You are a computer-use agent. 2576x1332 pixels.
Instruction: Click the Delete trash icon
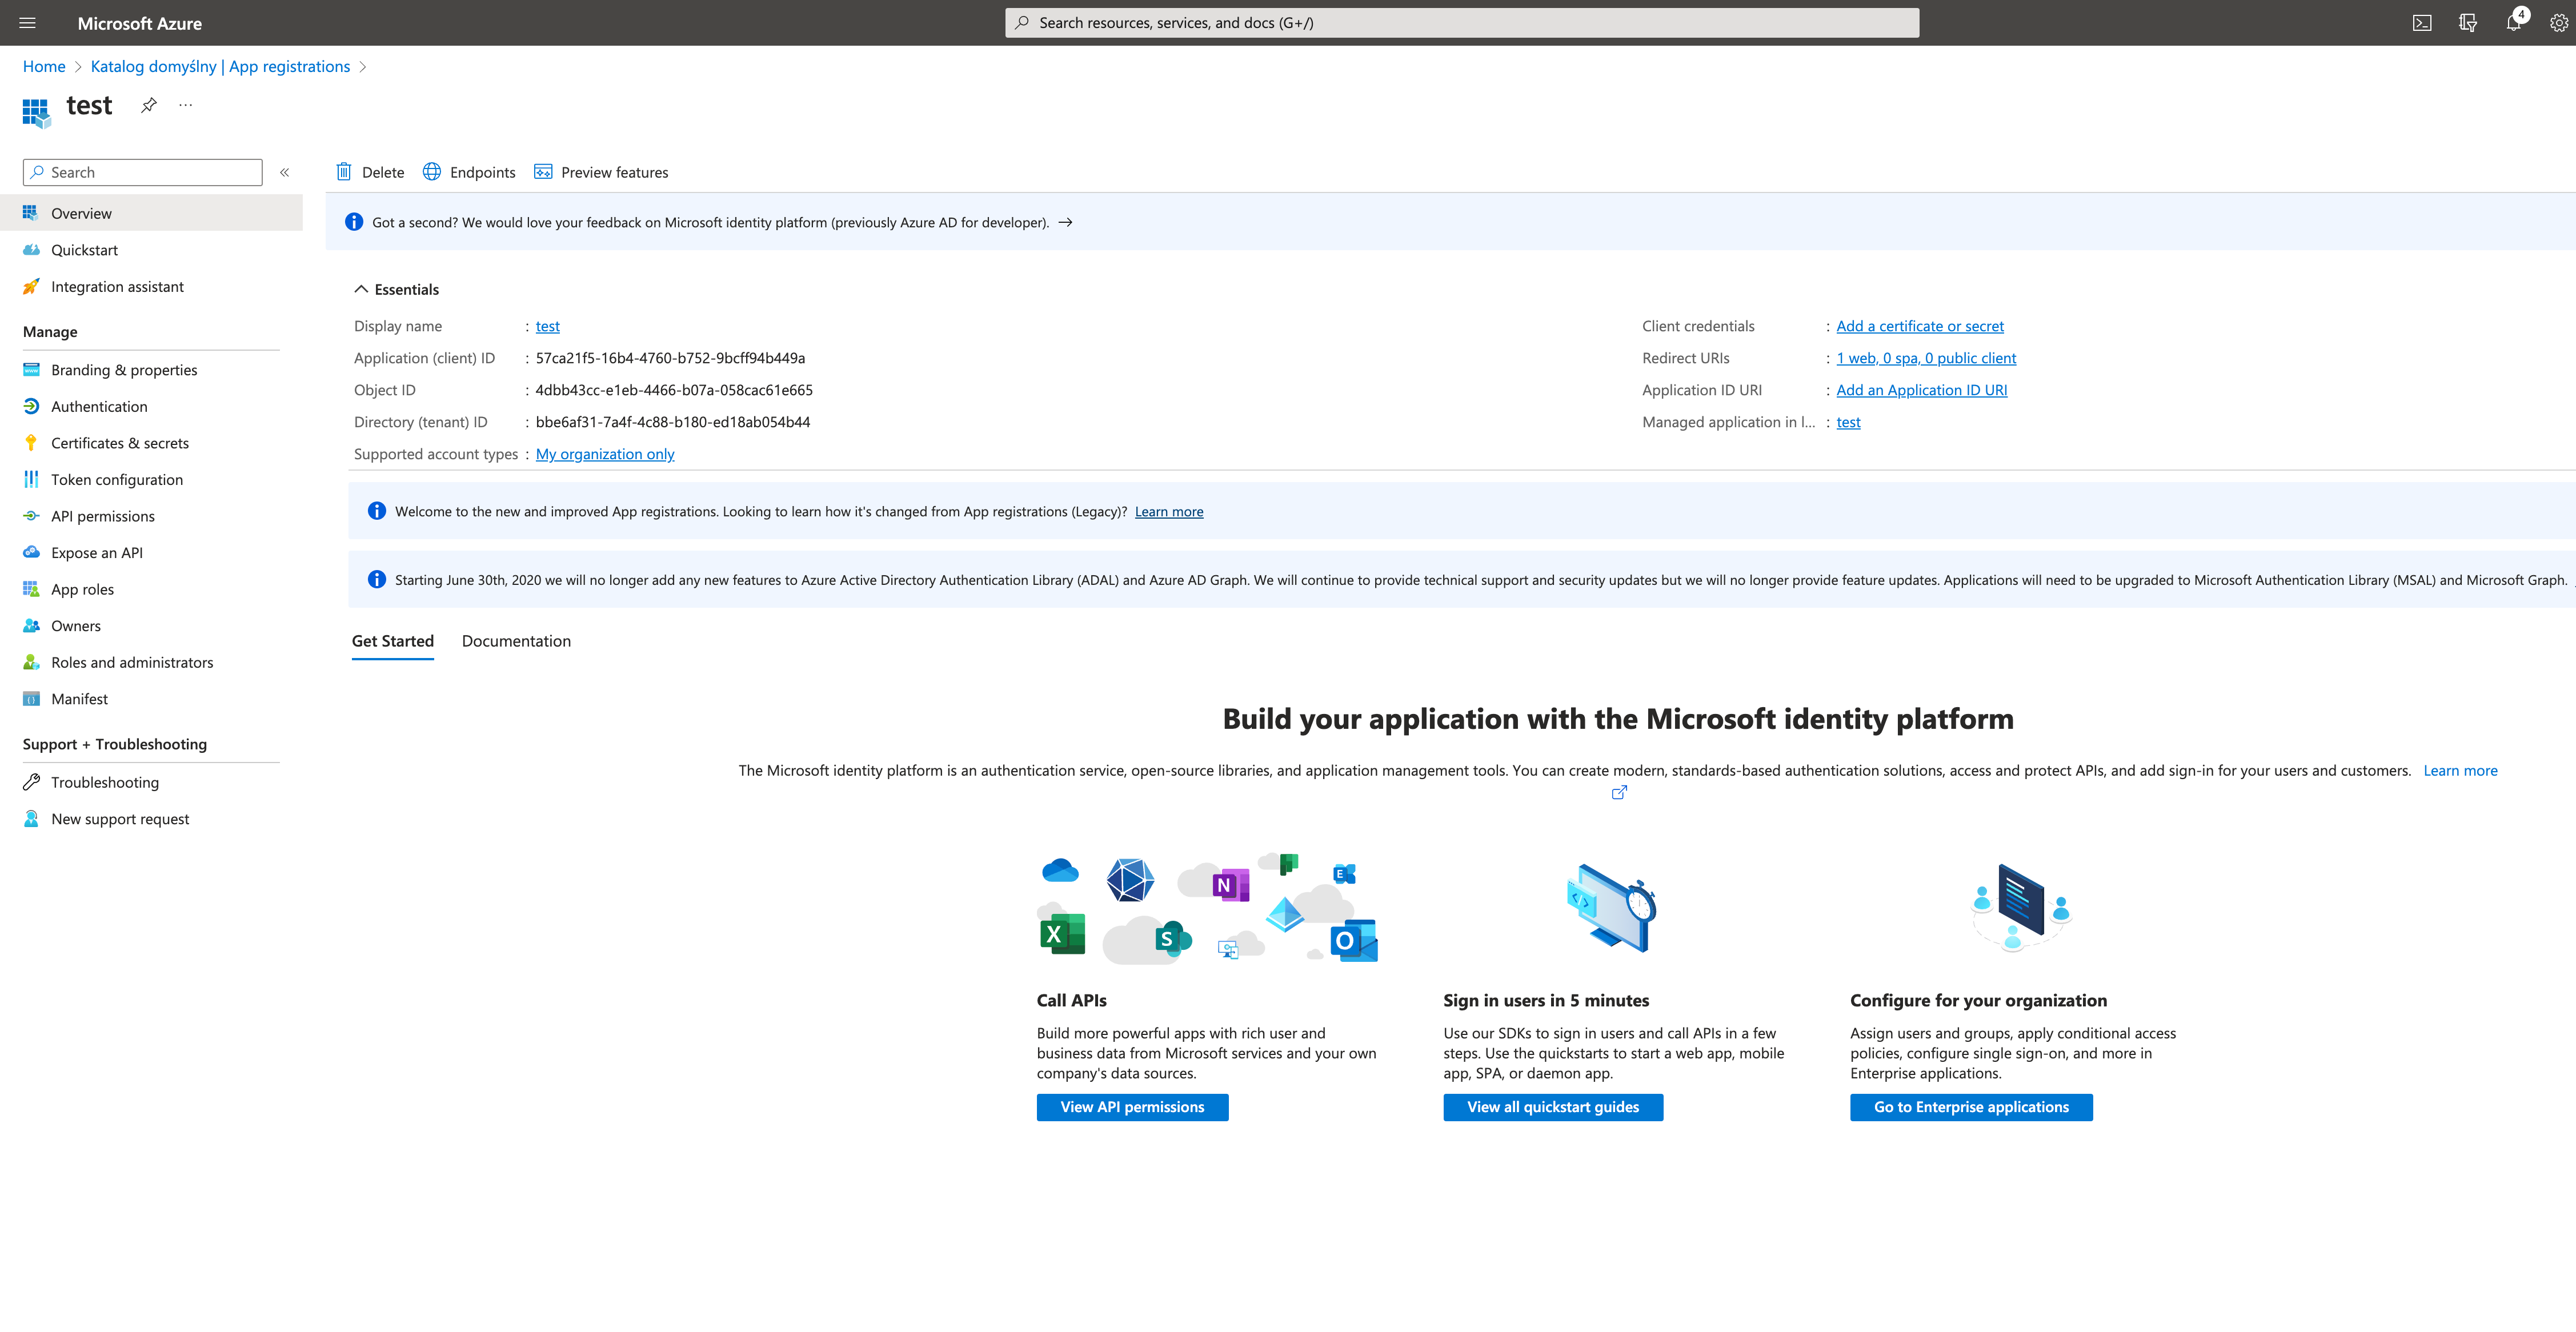[x=344, y=172]
